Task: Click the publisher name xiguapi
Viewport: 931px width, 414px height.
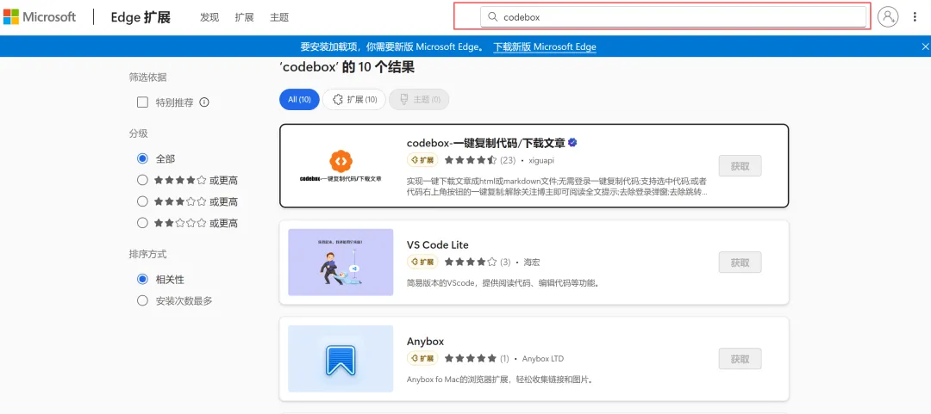Action: click(540, 160)
